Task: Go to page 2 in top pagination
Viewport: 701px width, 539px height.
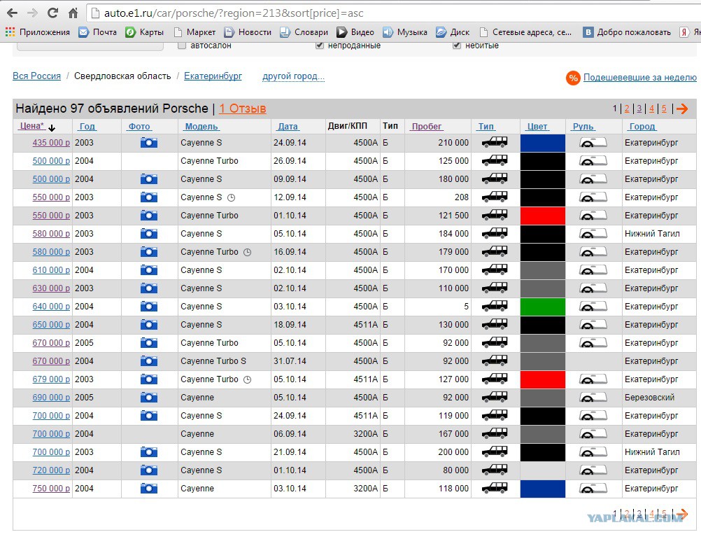Action: point(627,108)
